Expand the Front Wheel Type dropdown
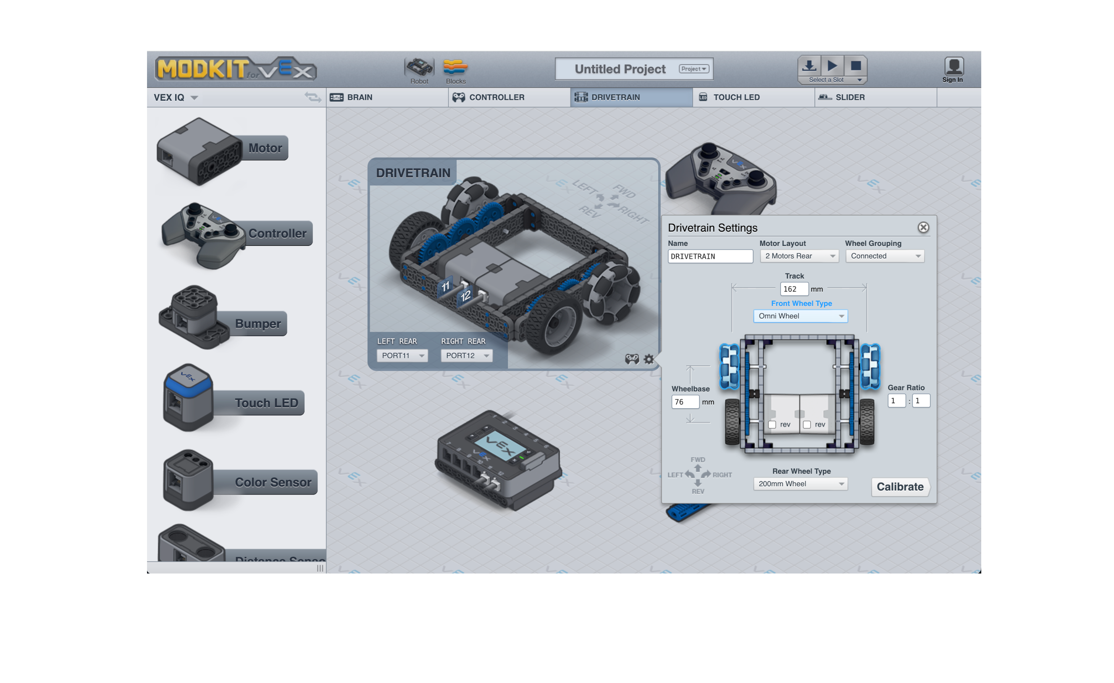 pyautogui.click(x=800, y=316)
